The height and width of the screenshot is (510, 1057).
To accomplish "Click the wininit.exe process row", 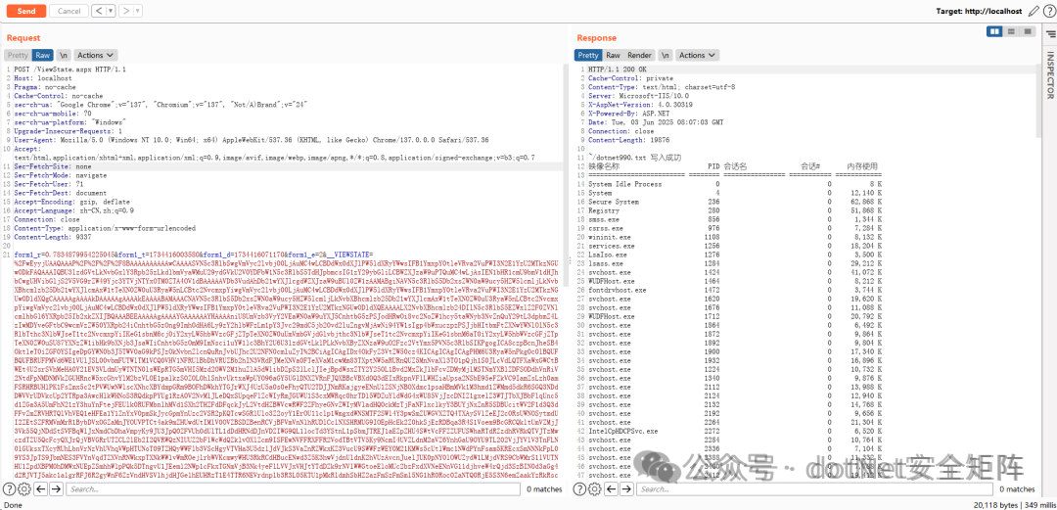I will click(x=735, y=237).
